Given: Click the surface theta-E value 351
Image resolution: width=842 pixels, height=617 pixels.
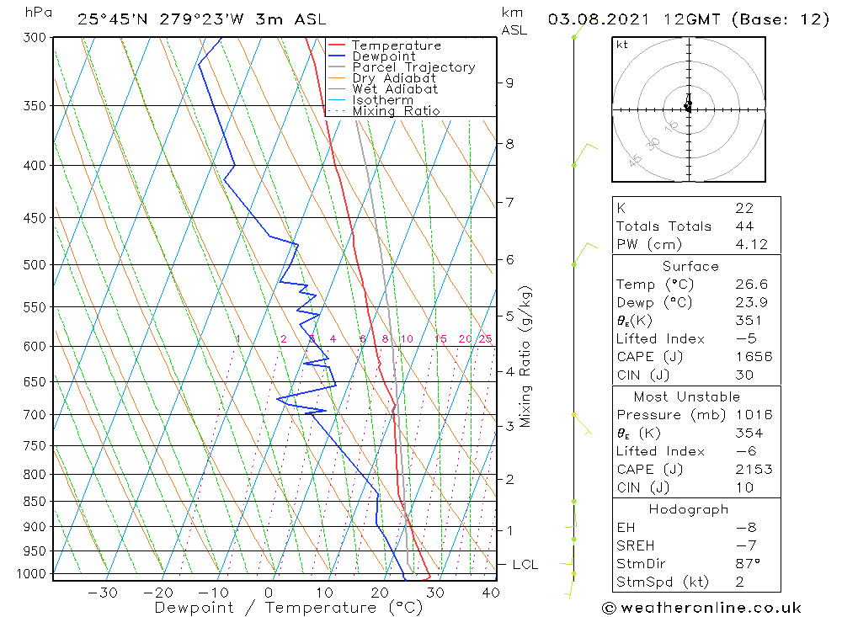Looking at the screenshot, I should [x=749, y=321].
